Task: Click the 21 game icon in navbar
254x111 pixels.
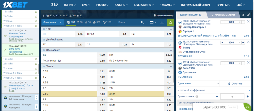Action: pyautogui.click(x=54, y=5)
